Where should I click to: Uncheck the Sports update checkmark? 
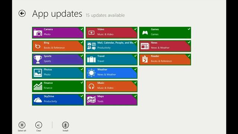click(82, 55)
